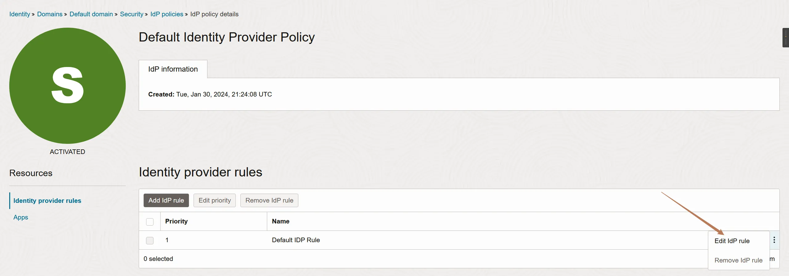Click the Default IDP Rule name
Viewport: 789px width, 276px height.
pos(296,240)
